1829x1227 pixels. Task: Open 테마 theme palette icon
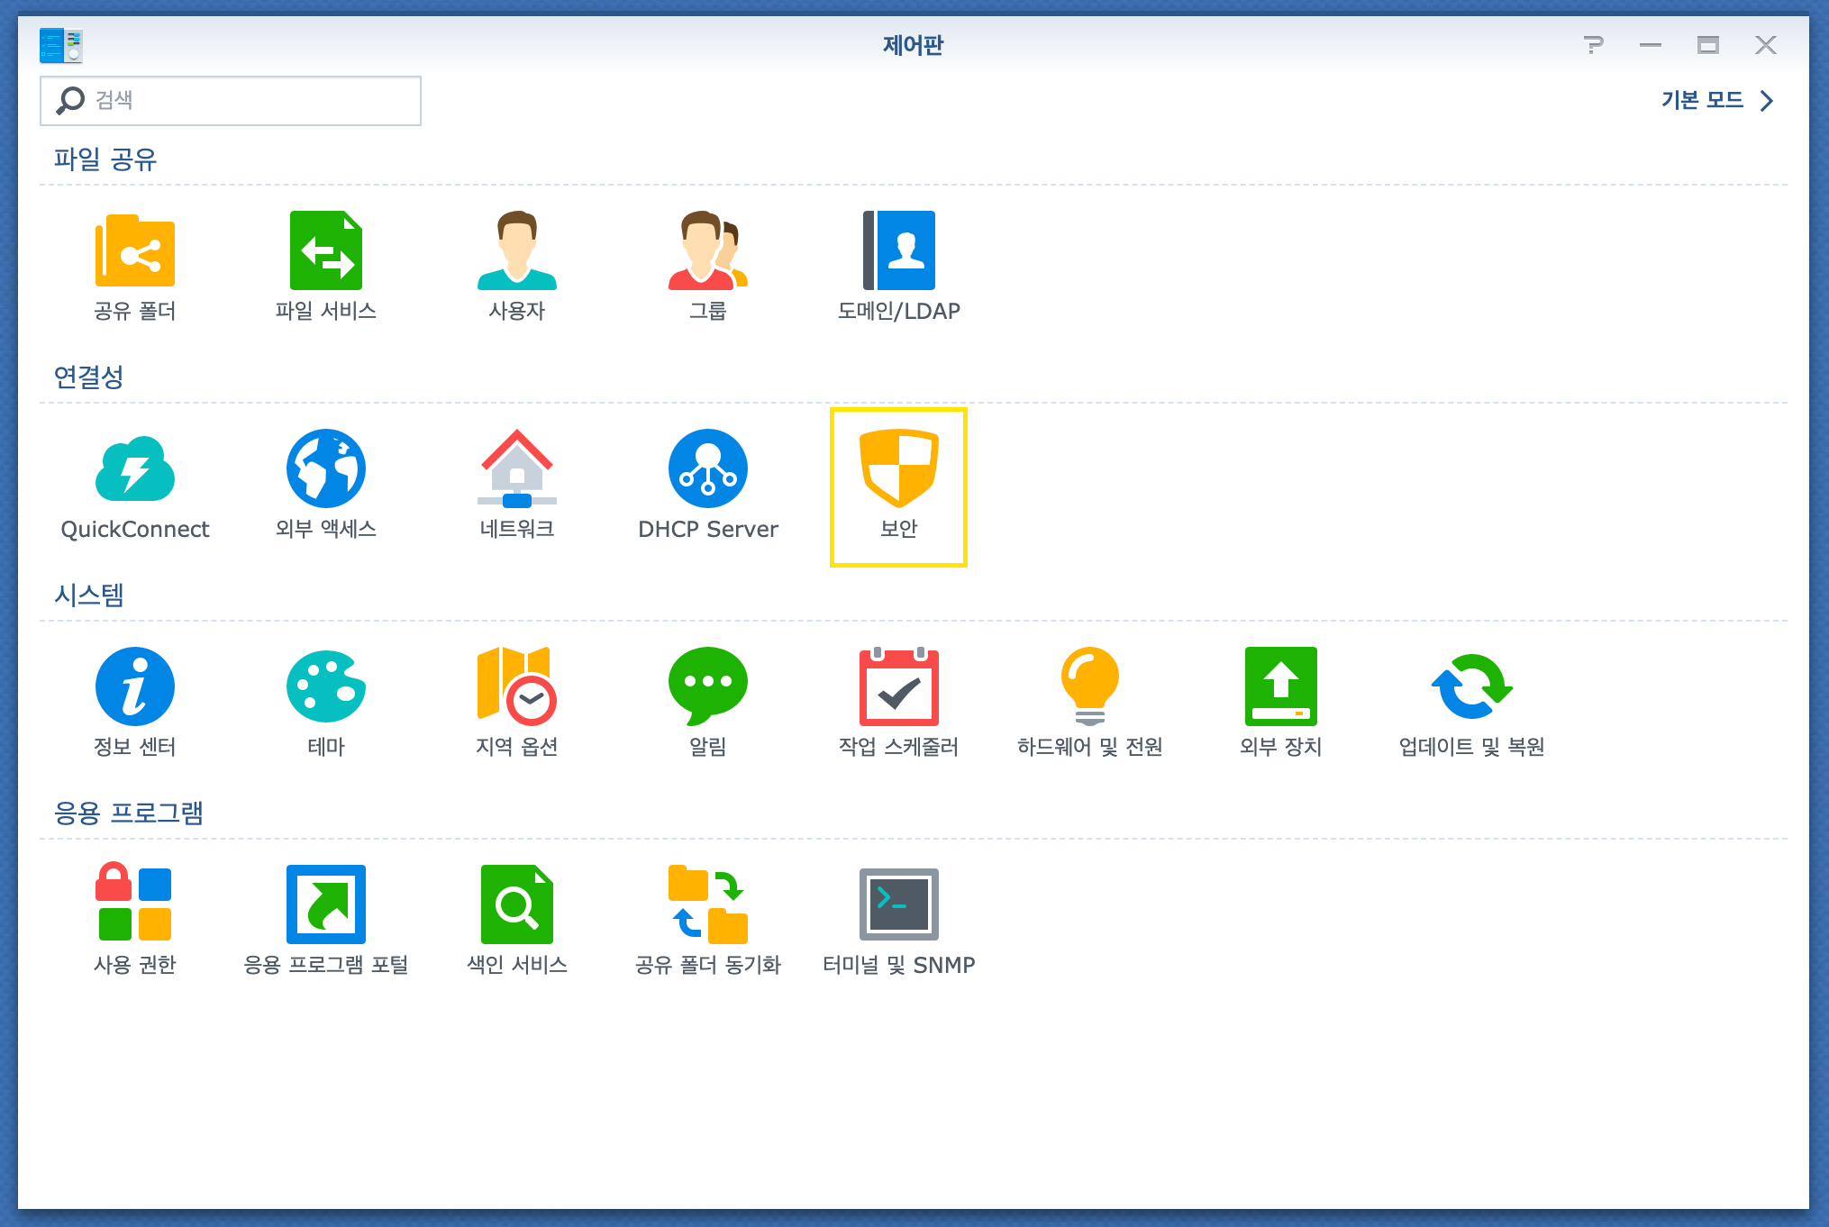click(326, 688)
